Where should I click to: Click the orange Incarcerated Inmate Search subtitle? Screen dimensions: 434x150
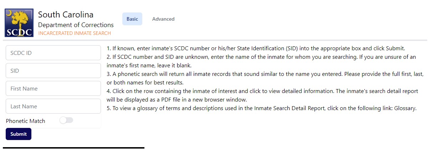tap(74, 33)
